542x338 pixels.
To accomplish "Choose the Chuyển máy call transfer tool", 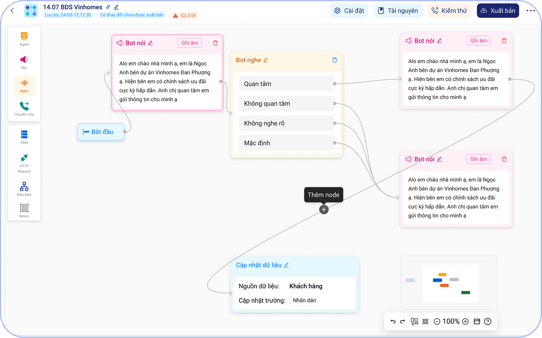I will 24,108.
